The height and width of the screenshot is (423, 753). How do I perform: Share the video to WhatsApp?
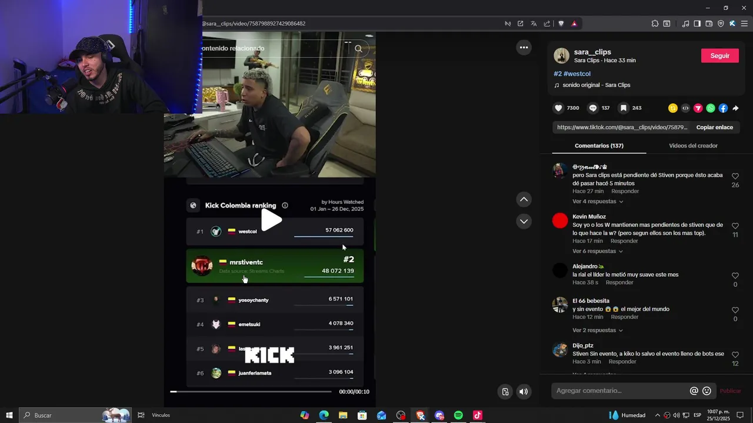click(x=711, y=108)
